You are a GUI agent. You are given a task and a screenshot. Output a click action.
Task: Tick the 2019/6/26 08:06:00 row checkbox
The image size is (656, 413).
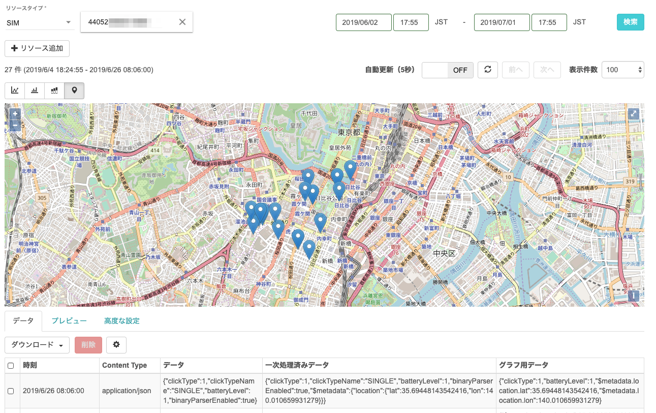coord(11,391)
